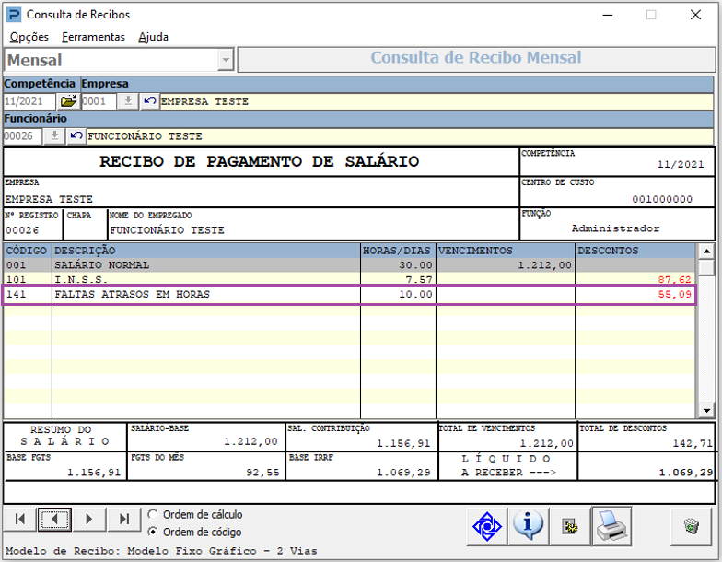Click the Modelo de Recibo status text
722x562 pixels.
tap(162, 551)
